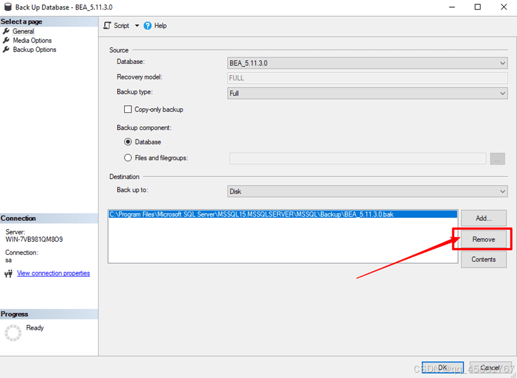The width and height of the screenshot is (517, 378).
Task: Open the Script dropdown arrow
Action: tap(137, 26)
